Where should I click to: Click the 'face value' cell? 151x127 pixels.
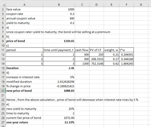click(x=25, y=9)
